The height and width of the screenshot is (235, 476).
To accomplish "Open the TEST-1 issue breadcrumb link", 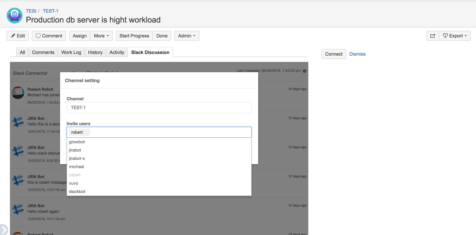I will [50, 11].
